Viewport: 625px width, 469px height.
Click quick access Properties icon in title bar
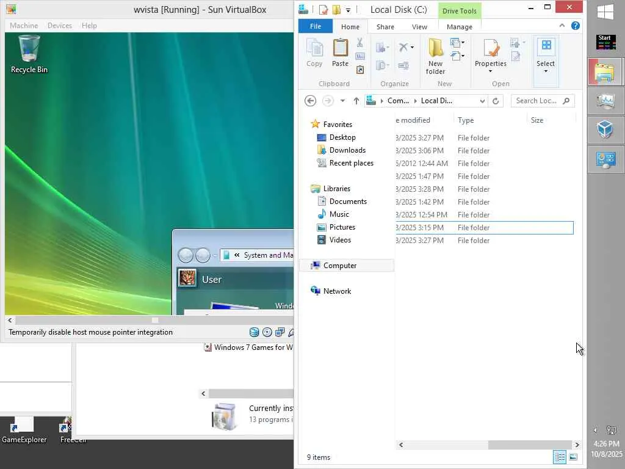coord(323,10)
